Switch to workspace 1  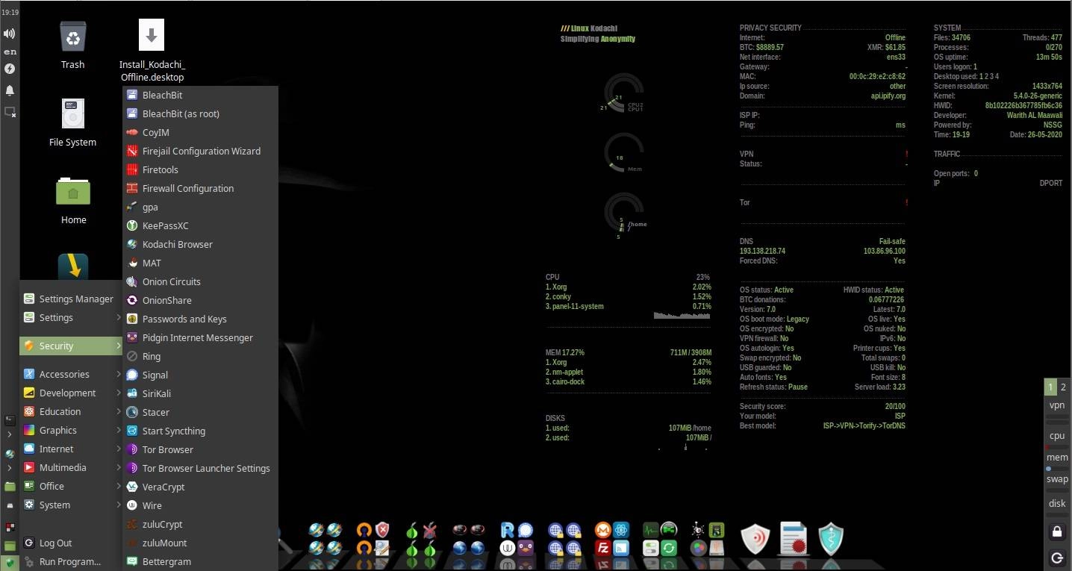(x=1050, y=387)
